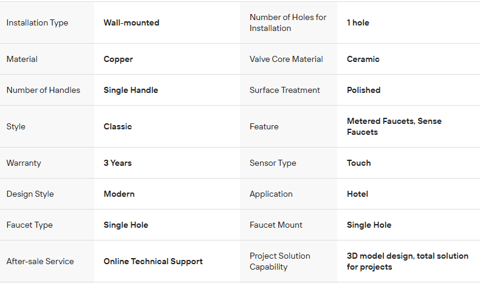The image size is (480, 283).
Task: Click the "3 Years" warranty value
Action: point(118,163)
